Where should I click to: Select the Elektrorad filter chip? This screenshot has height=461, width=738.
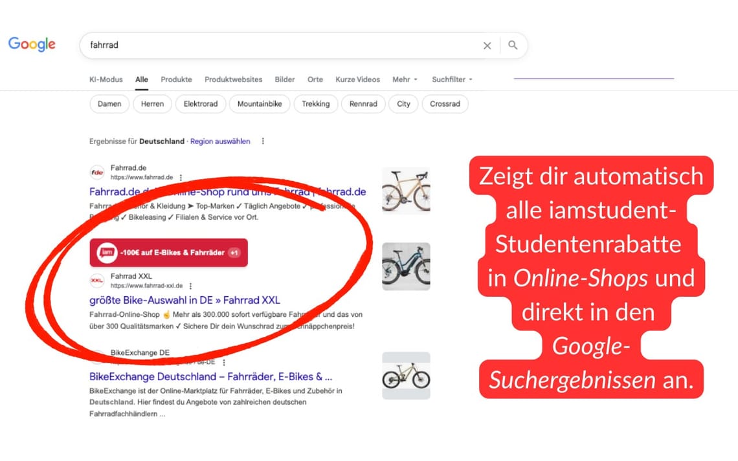(x=201, y=103)
